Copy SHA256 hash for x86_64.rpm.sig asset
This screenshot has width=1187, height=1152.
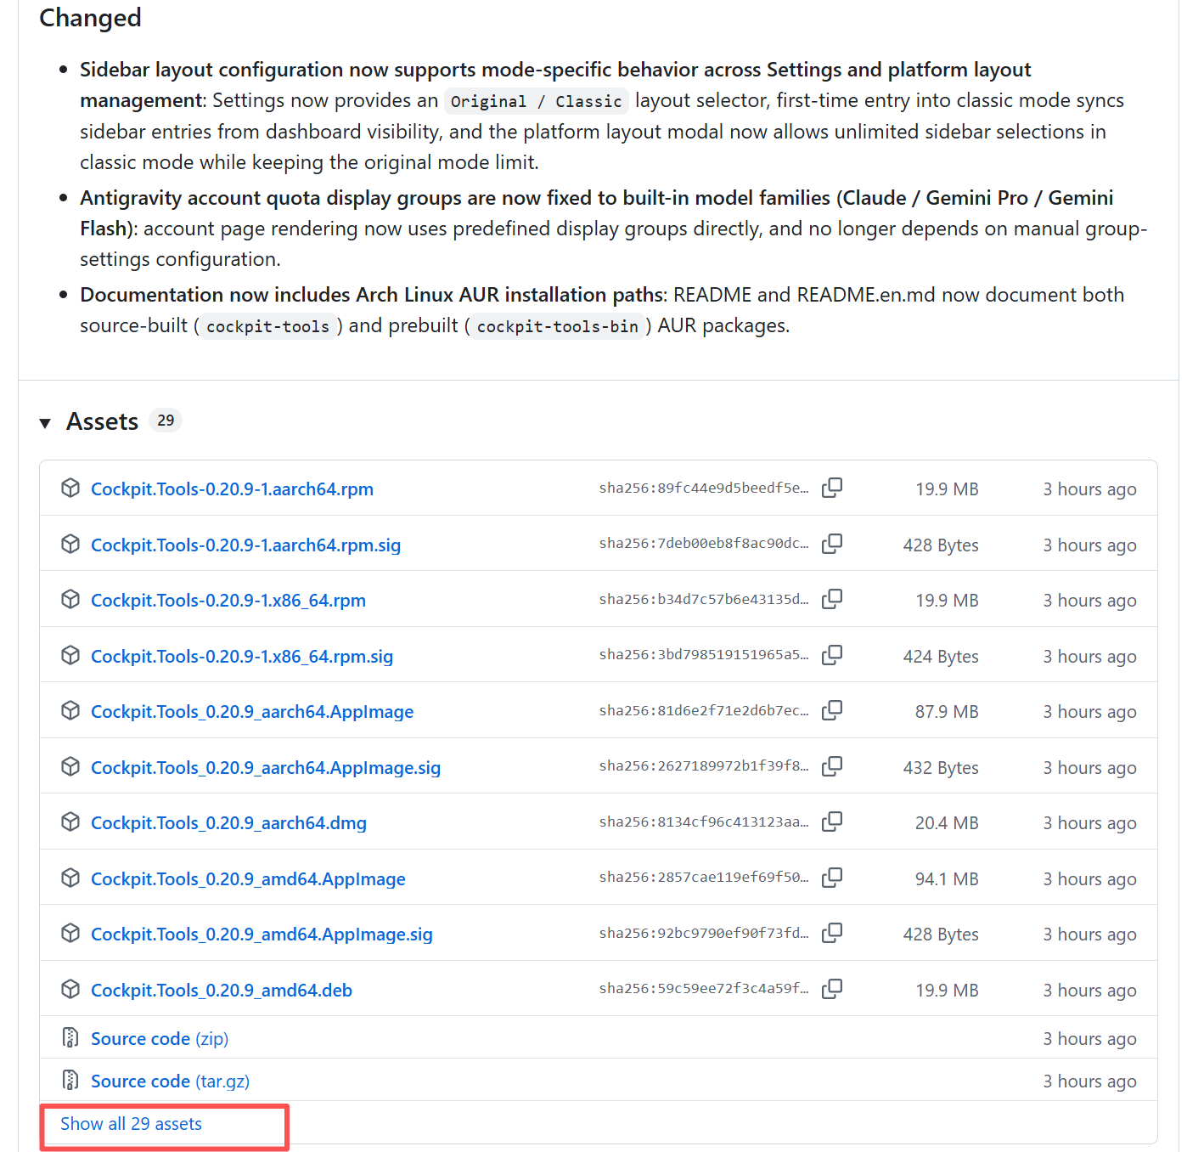point(832,655)
